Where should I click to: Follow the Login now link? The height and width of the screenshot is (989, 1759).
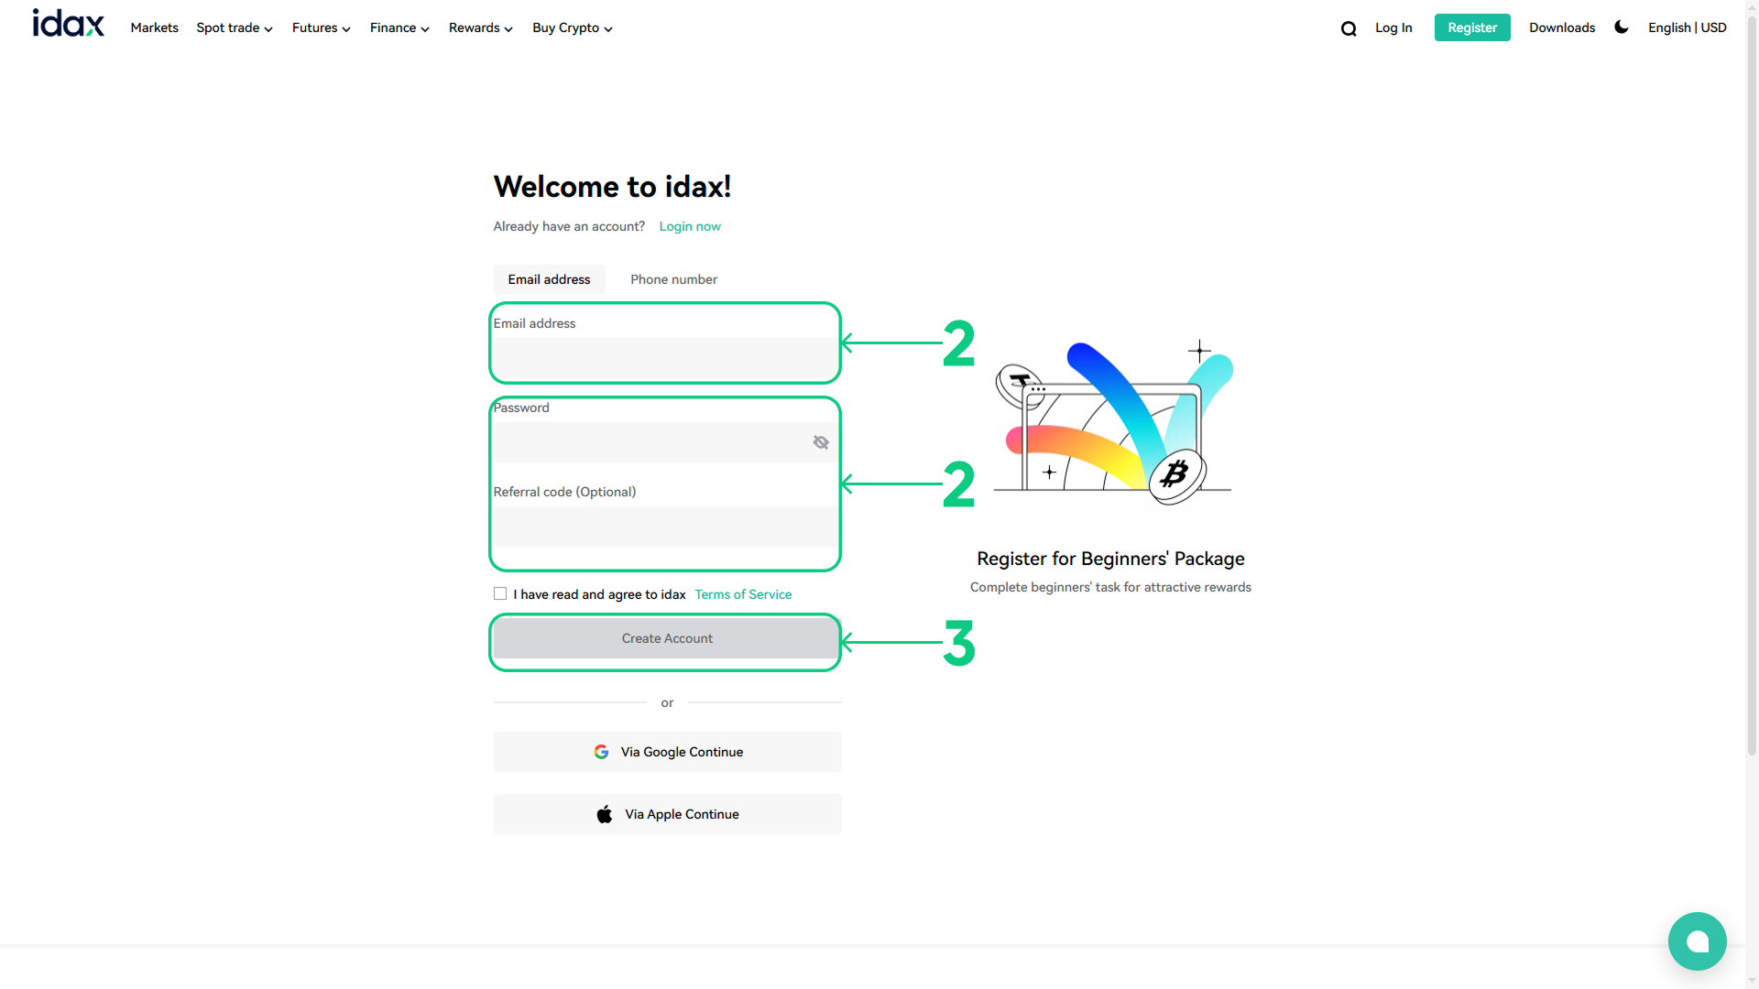[690, 226]
